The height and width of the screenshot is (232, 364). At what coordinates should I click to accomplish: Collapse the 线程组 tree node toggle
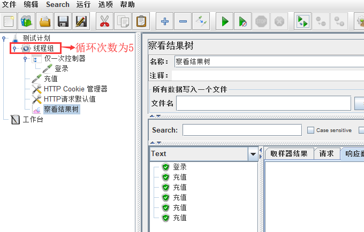[14, 49]
